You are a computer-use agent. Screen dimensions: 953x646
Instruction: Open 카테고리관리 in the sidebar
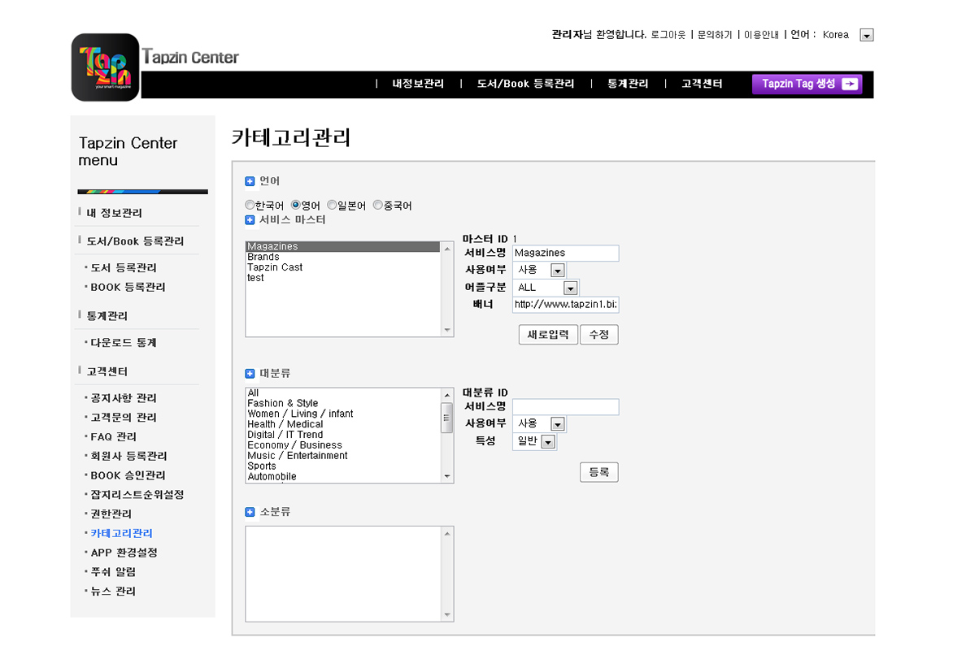click(121, 534)
